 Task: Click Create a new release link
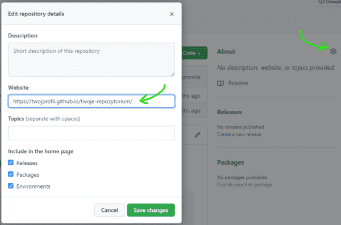[x=239, y=134]
